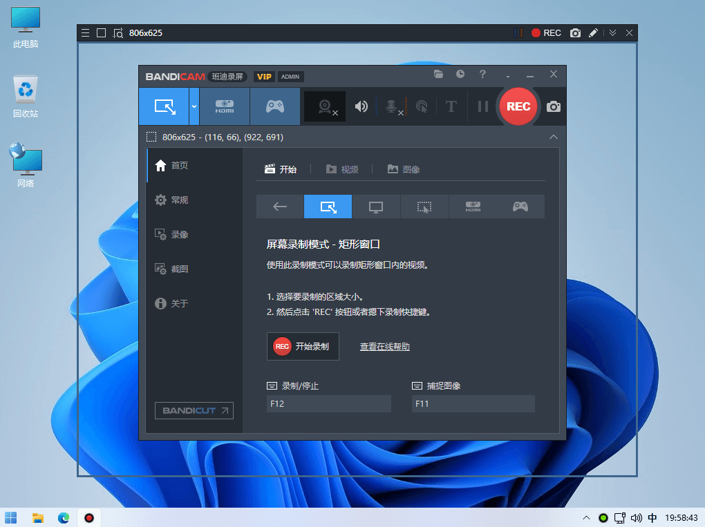The height and width of the screenshot is (527, 705).
Task: Select rectangle window mode in the 开始 tab mode row
Action: click(328, 207)
